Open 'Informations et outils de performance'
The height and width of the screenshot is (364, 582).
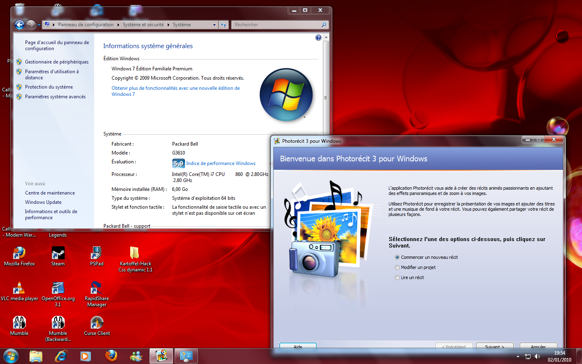pyautogui.click(x=51, y=214)
